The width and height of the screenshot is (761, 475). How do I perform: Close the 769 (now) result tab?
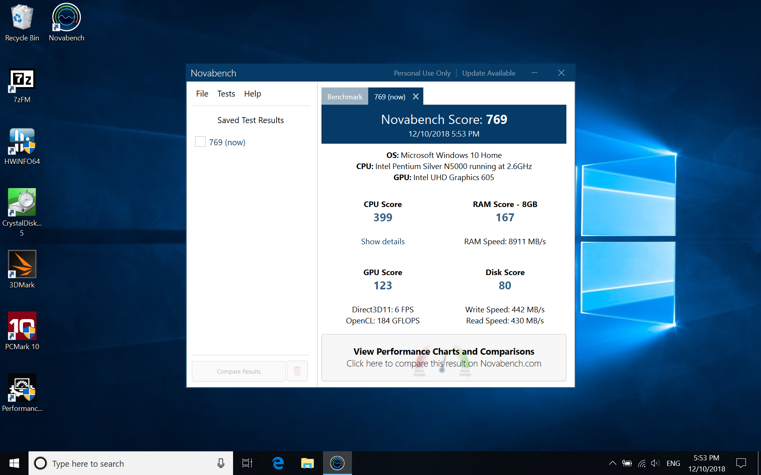coord(416,97)
